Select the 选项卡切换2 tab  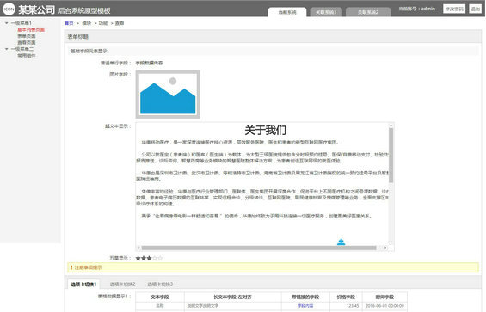(123, 284)
